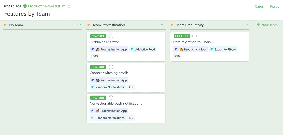Click FEATURE badge on Clickbait generator card
Image resolution: width=283 pixels, height=135 pixels.
98,36
